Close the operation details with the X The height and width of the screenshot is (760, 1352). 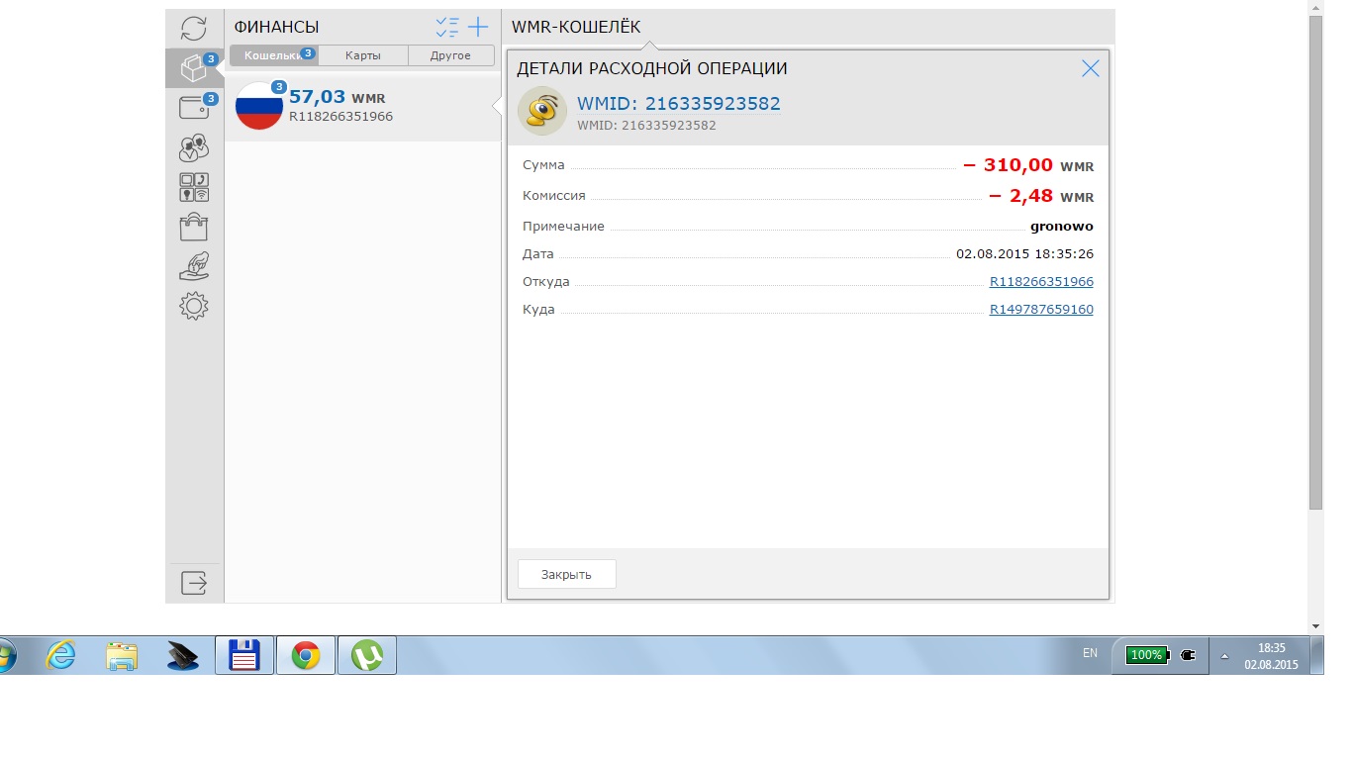[x=1091, y=68]
